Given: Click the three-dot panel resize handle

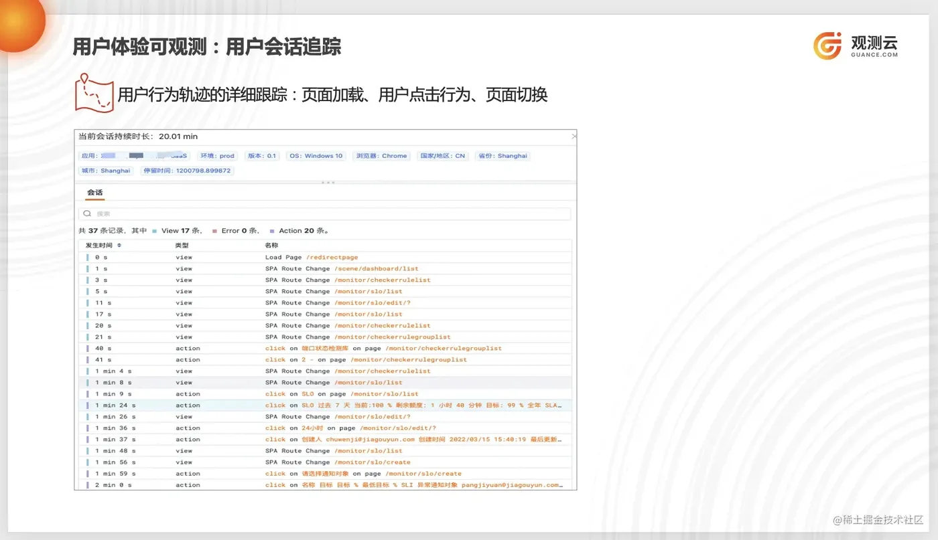Looking at the screenshot, I should 328,183.
